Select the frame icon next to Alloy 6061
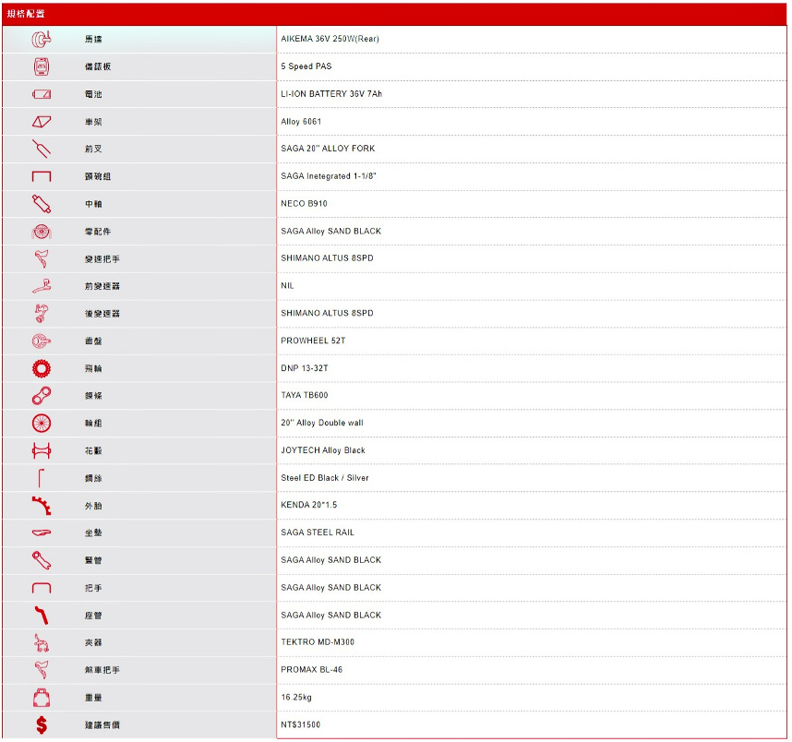Image resolution: width=792 pixels, height=742 pixels. tap(42, 122)
